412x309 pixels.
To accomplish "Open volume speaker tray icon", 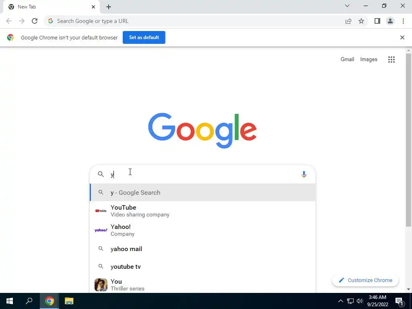I will pyautogui.click(x=360, y=301).
